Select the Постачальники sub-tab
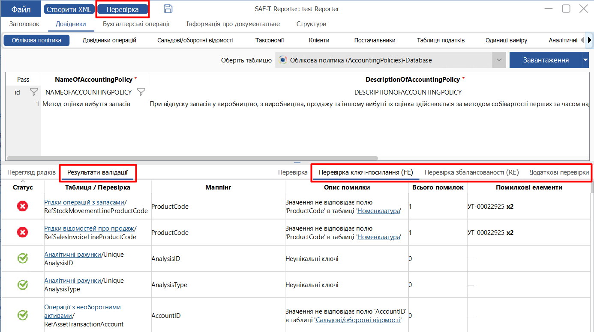Viewport: 594px width, 332px height. [x=375, y=40]
